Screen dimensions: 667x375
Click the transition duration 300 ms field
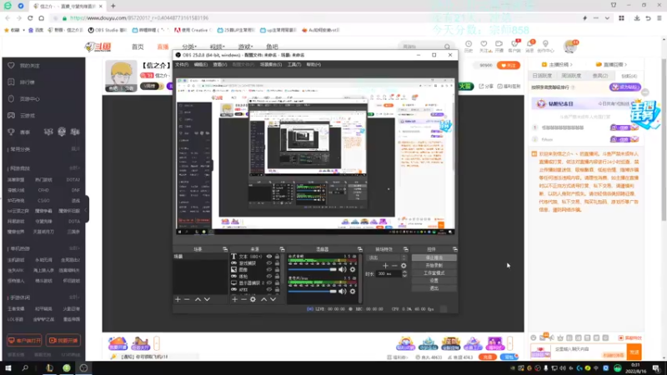point(389,274)
